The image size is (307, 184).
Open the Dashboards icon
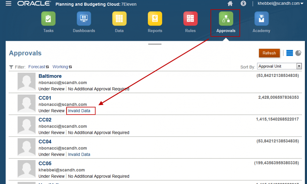(x=84, y=19)
